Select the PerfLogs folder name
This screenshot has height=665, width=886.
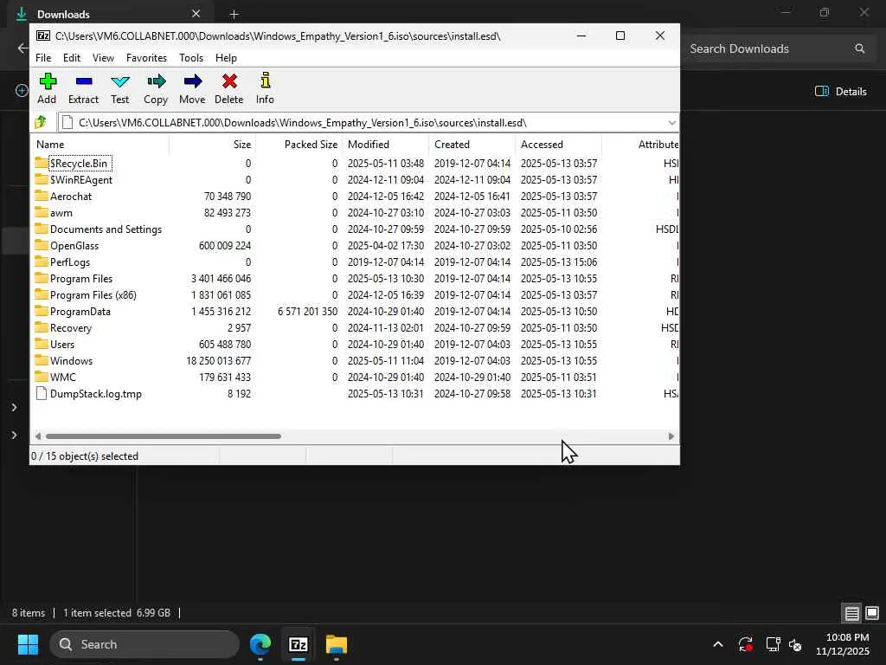(70, 261)
